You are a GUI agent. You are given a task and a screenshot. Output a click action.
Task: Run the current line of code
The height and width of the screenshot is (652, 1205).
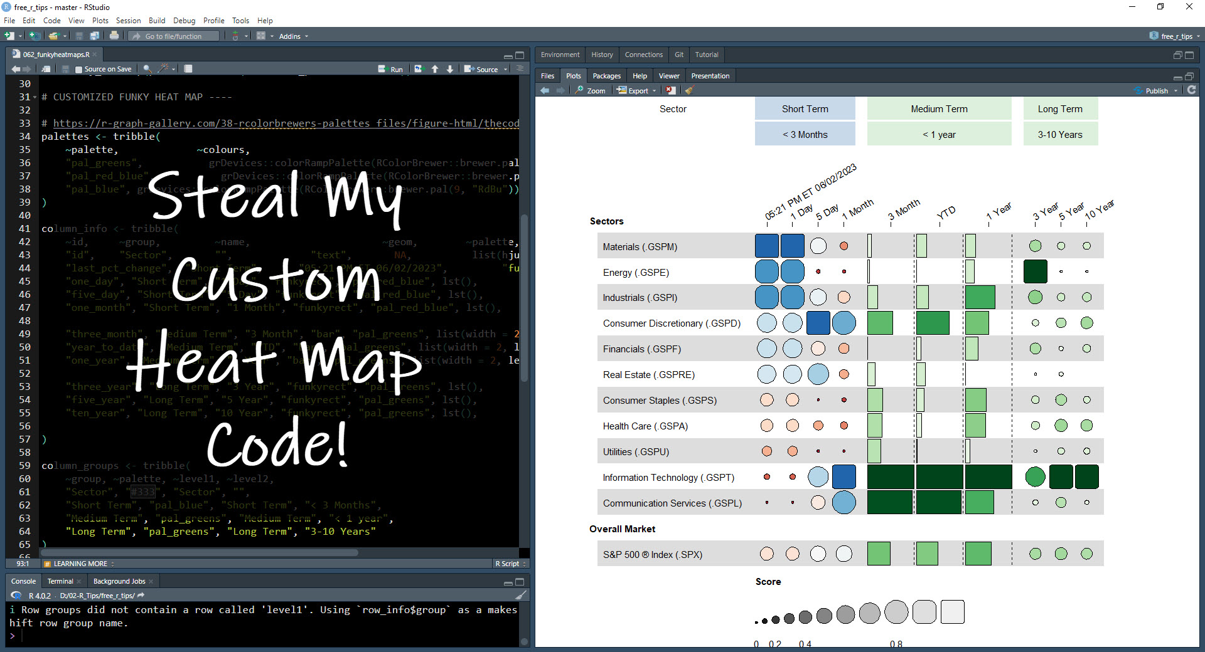click(390, 69)
